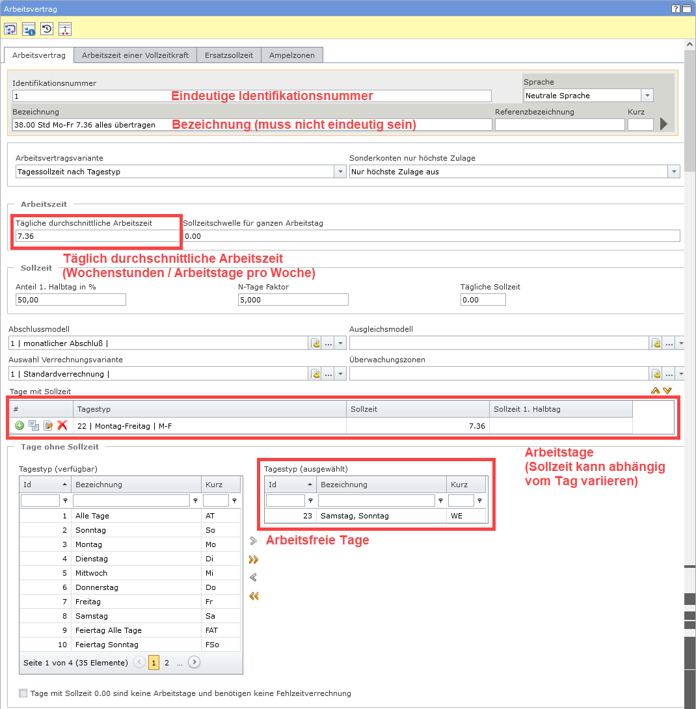The width and height of the screenshot is (696, 709).
Task: Click ellipsis button next to Überwachungszonen
Action: point(669,374)
